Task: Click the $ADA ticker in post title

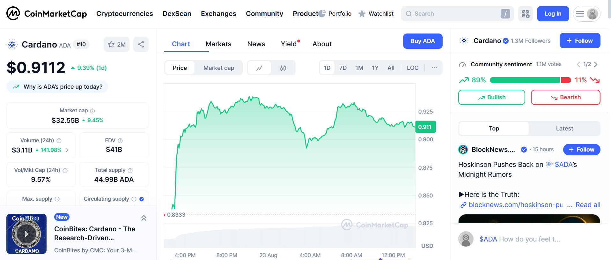Action: [564, 164]
